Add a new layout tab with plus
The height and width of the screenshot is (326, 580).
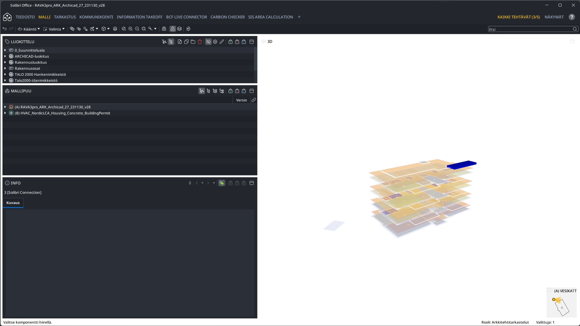(299, 17)
